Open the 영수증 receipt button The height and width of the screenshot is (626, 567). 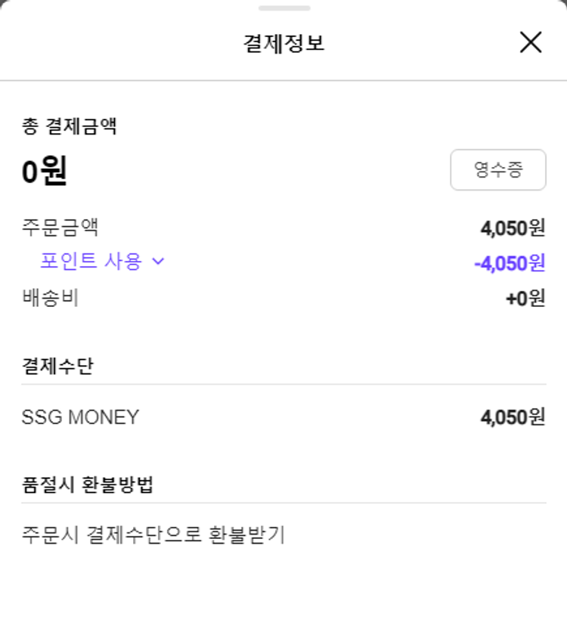point(497,169)
